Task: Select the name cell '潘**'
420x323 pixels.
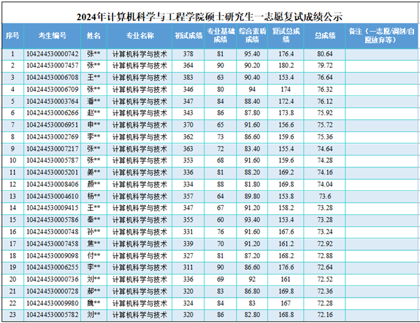Action: click(94, 101)
